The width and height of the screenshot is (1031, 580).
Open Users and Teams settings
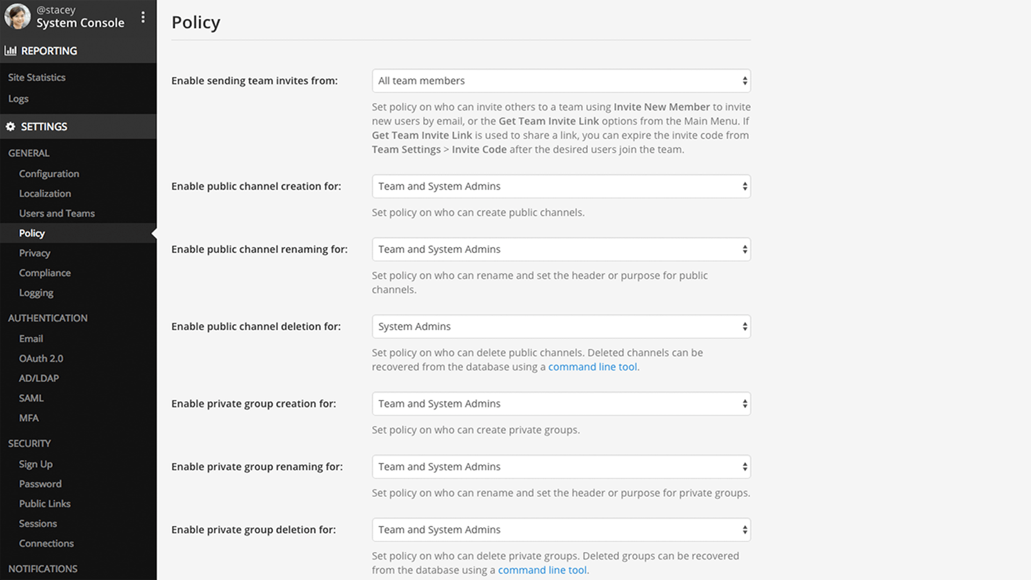56,213
